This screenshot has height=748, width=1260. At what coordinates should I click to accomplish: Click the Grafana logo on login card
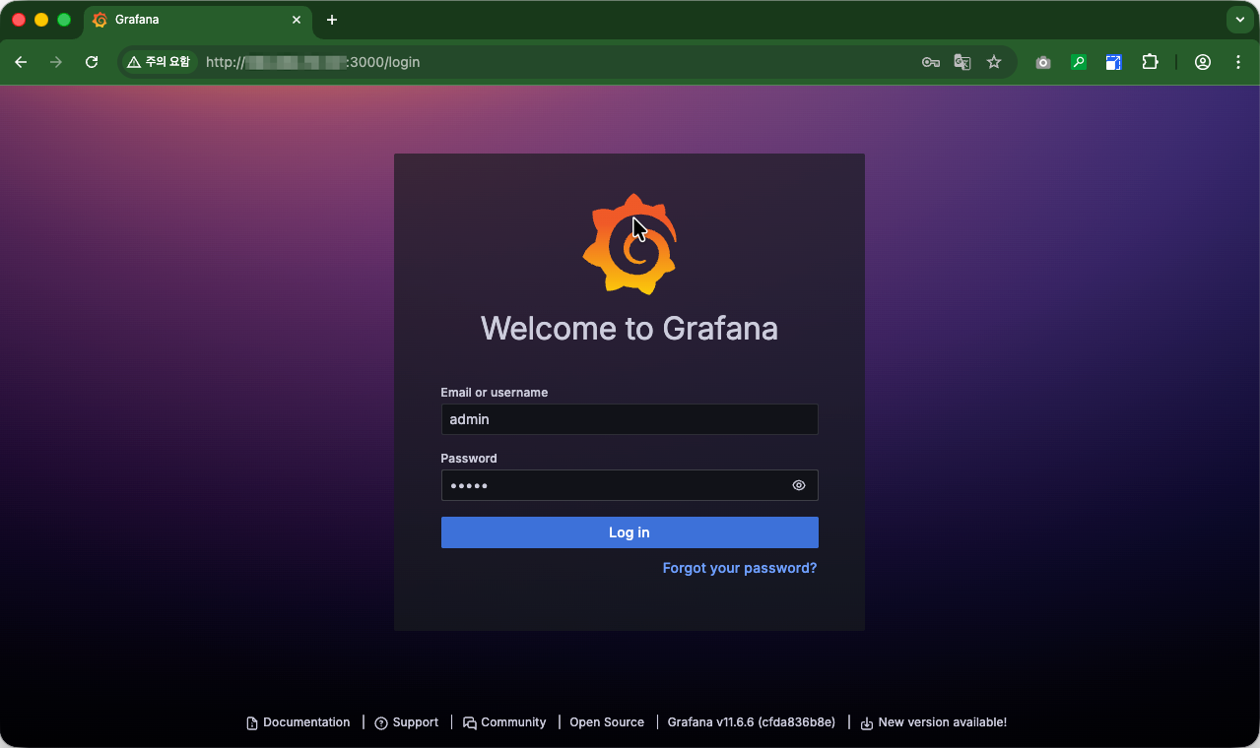(630, 244)
